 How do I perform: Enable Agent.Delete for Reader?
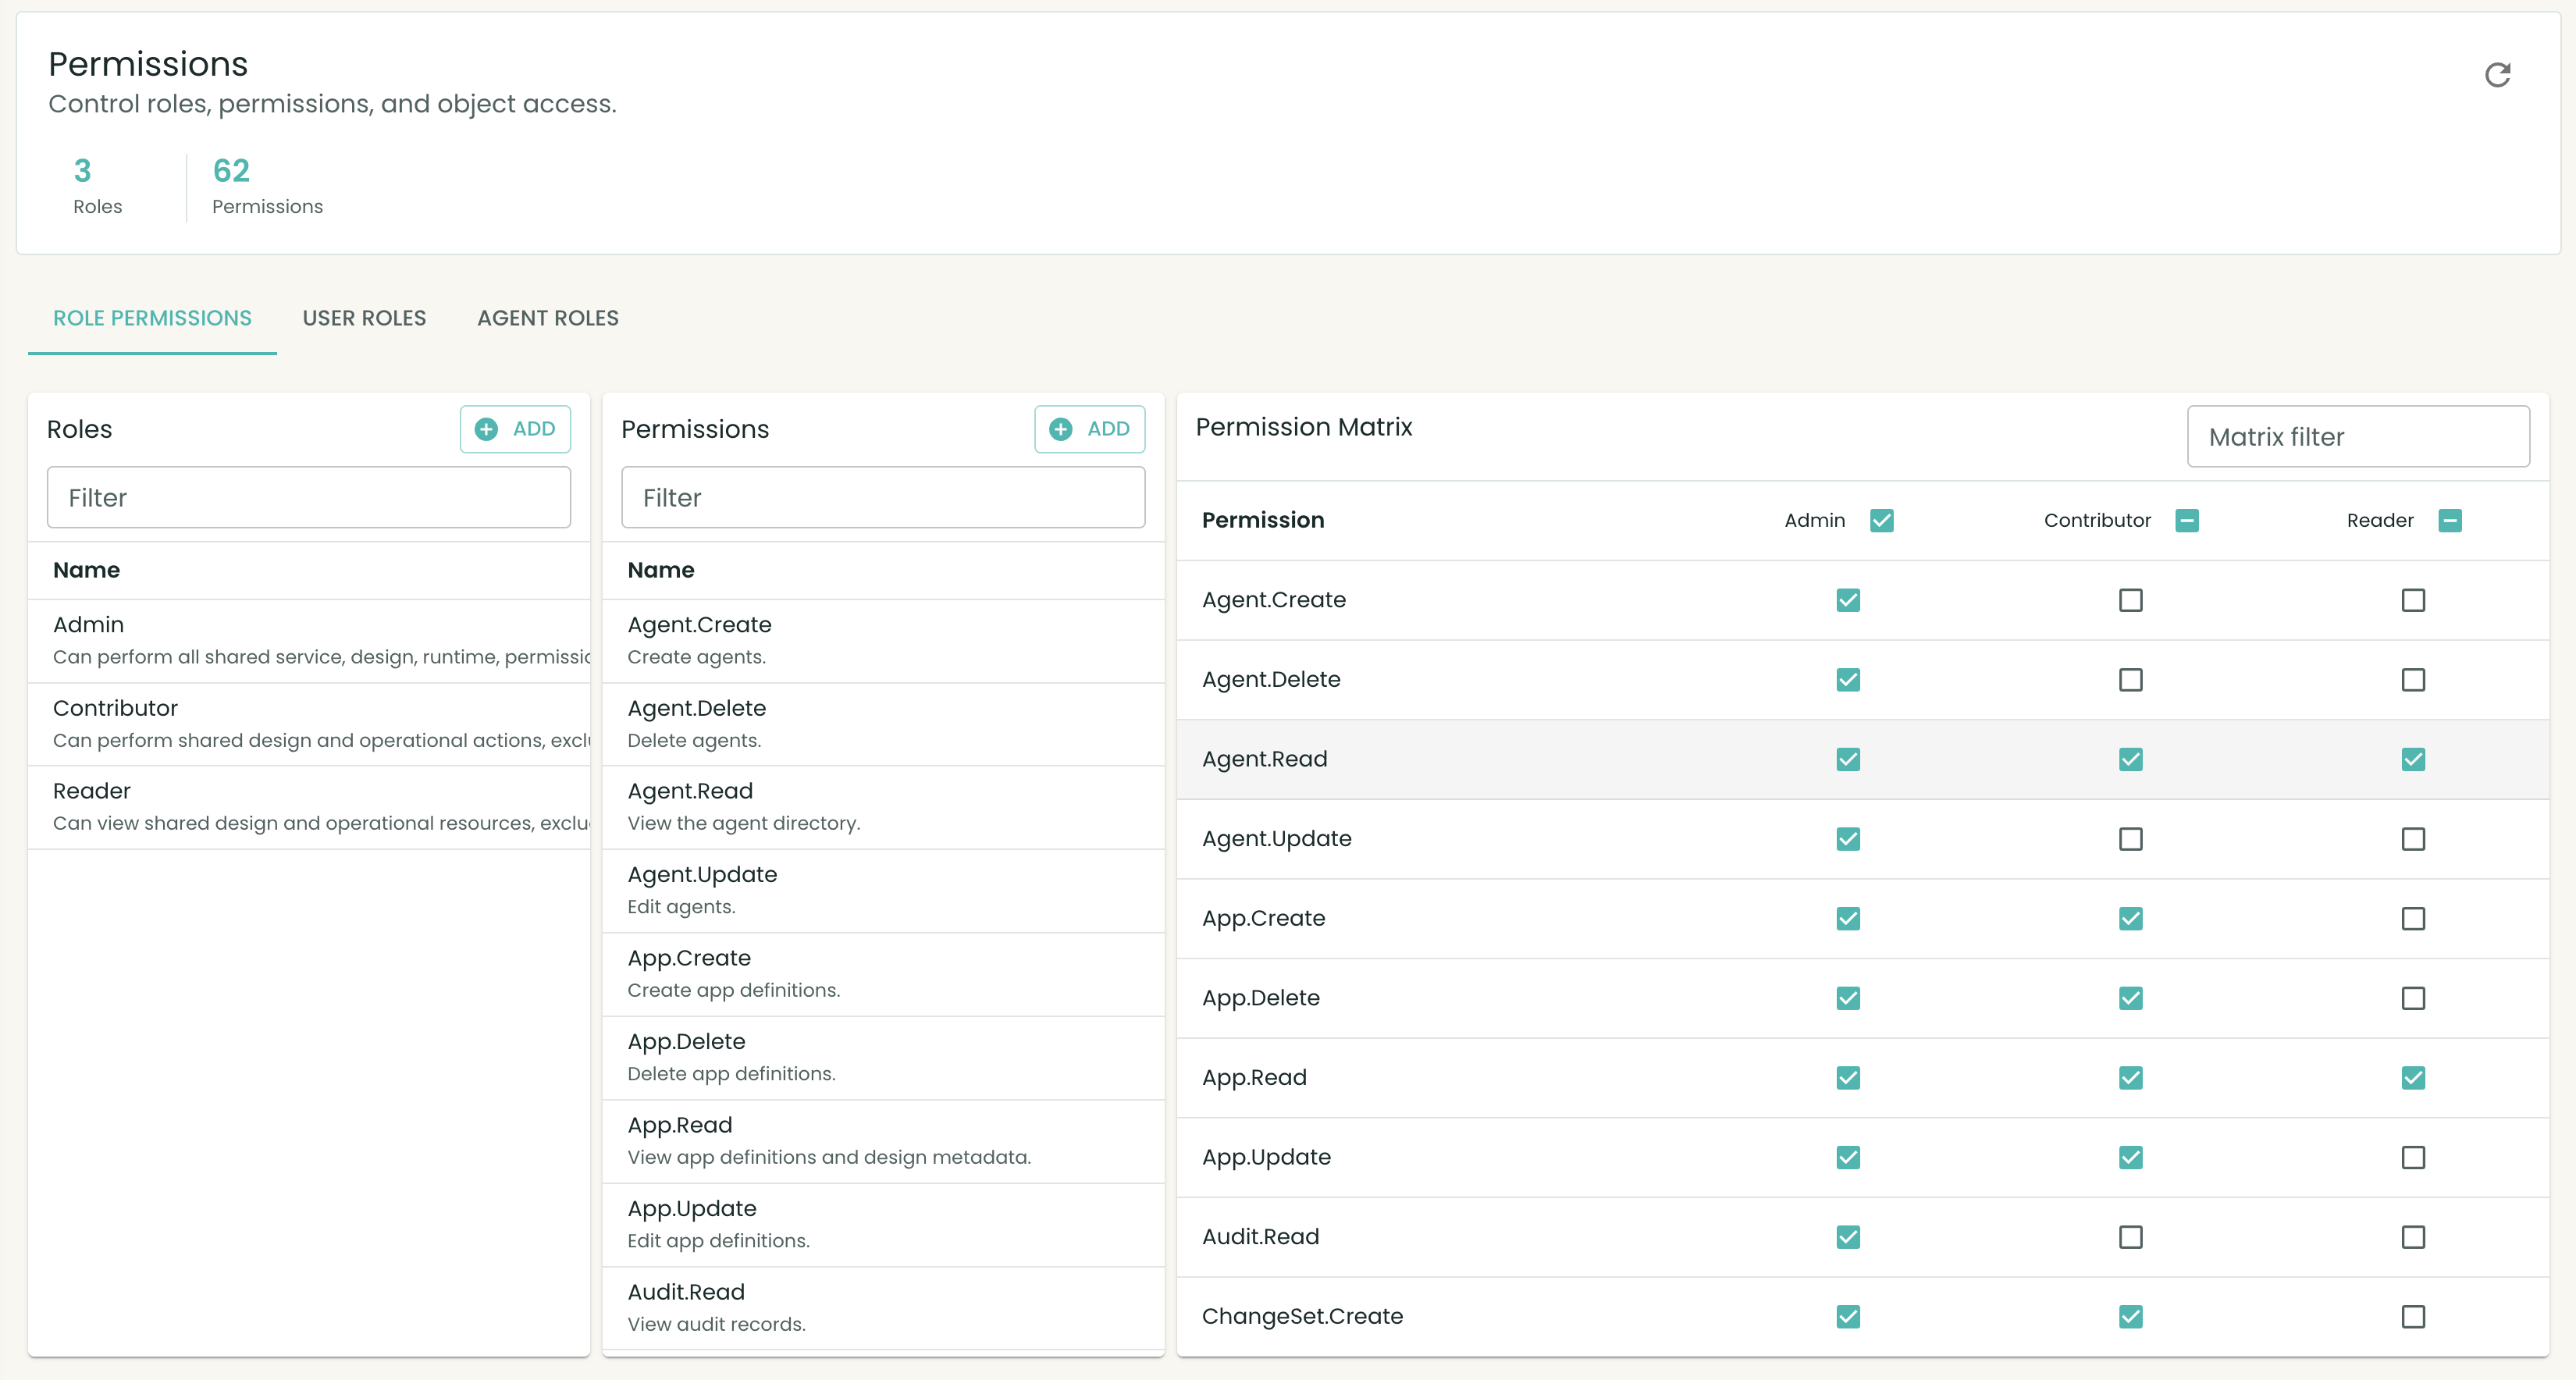click(x=2413, y=680)
